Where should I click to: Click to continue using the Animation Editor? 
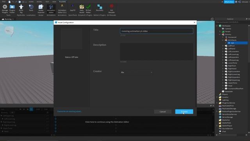point(107,122)
